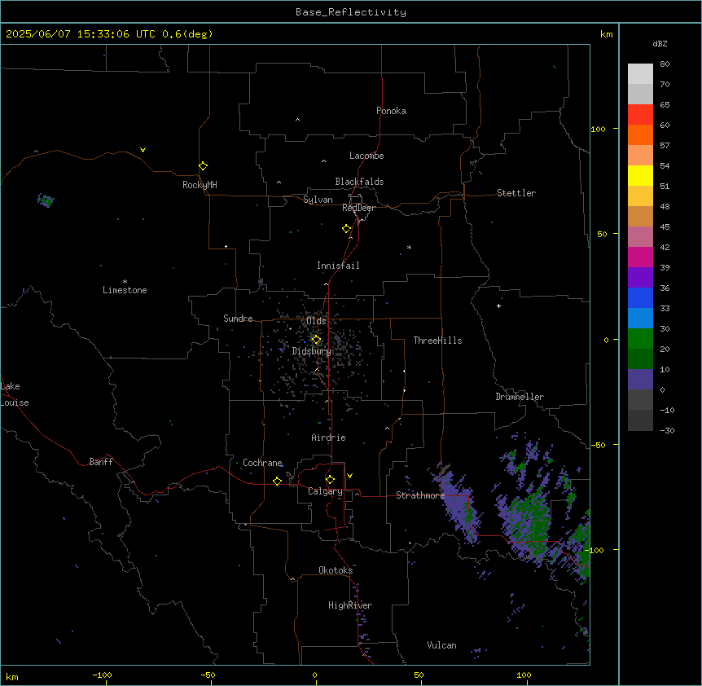The height and width of the screenshot is (686, 702).
Task: Select the Olds label
Action: point(316,321)
